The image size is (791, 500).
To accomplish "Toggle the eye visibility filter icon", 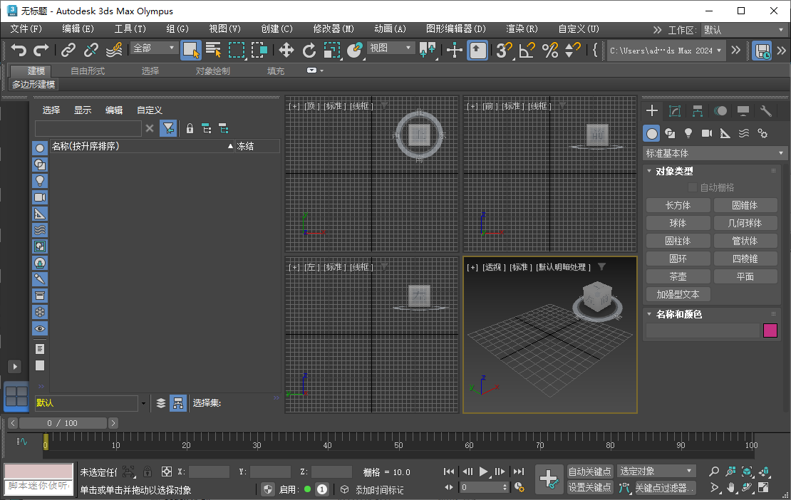I will 40,328.
